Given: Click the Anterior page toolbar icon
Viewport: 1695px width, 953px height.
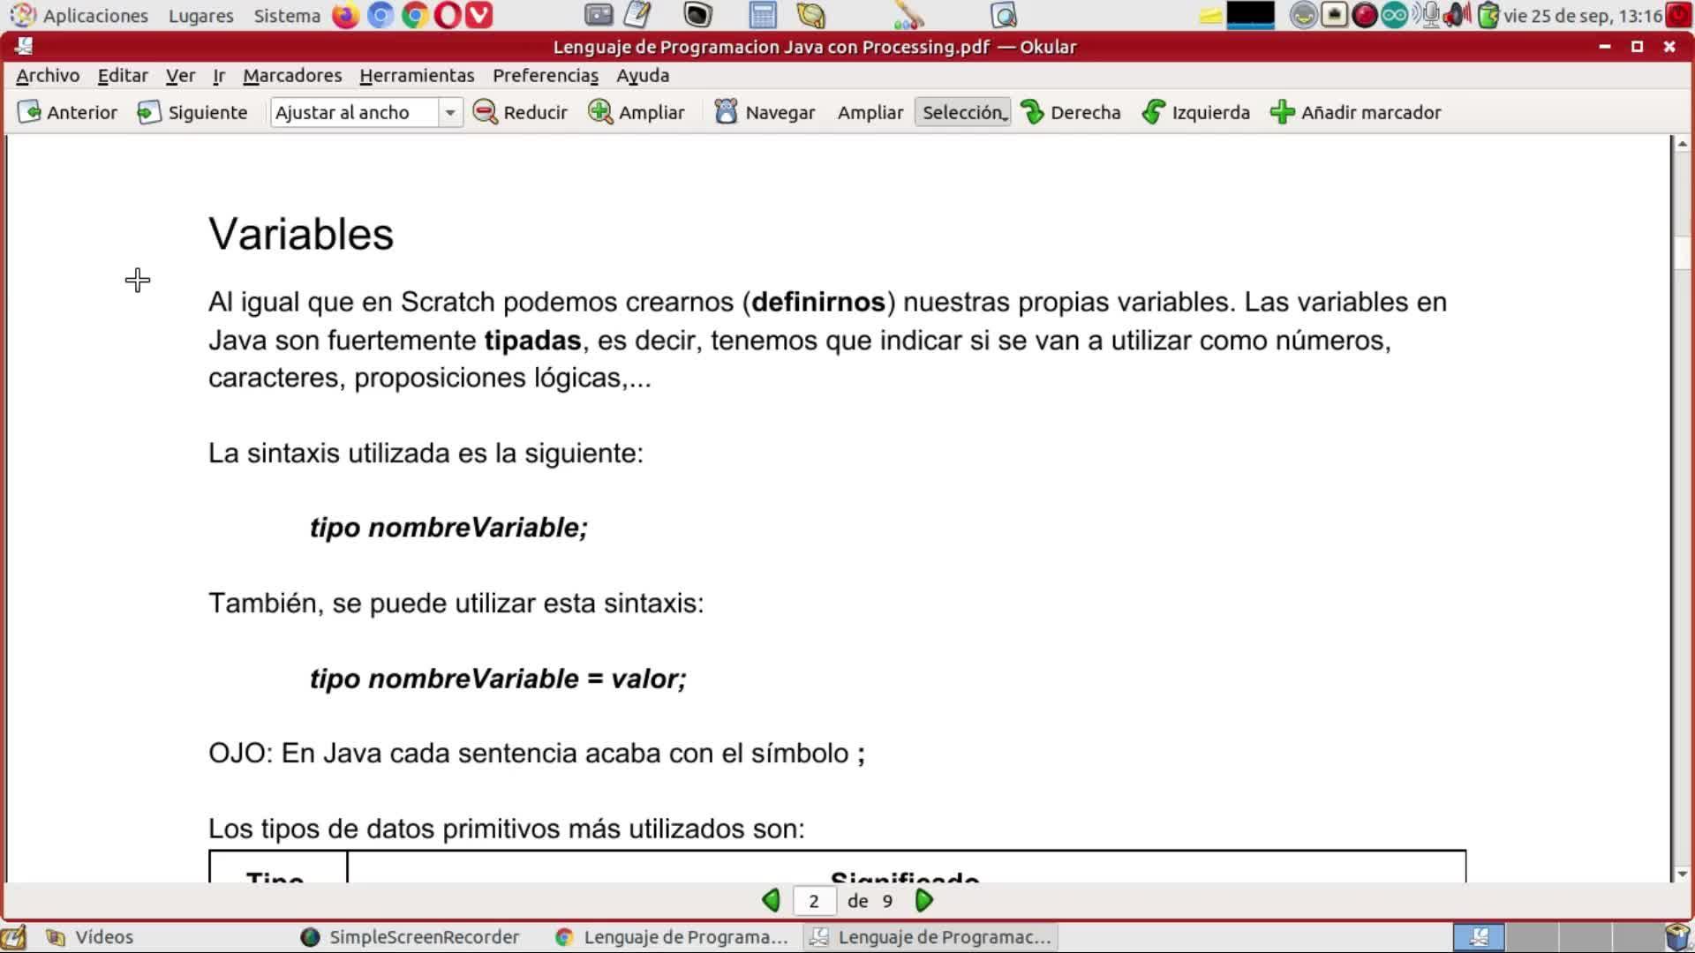Looking at the screenshot, I should (x=29, y=112).
